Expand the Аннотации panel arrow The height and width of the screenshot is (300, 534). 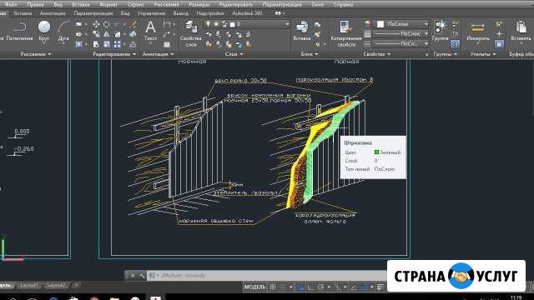pos(172,54)
